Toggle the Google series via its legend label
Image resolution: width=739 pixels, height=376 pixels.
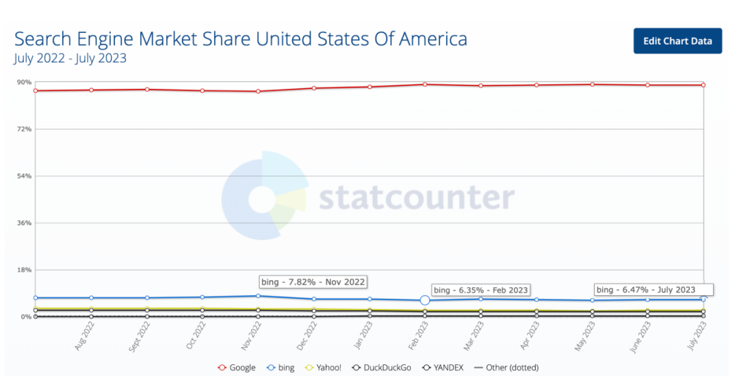[x=243, y=368]
